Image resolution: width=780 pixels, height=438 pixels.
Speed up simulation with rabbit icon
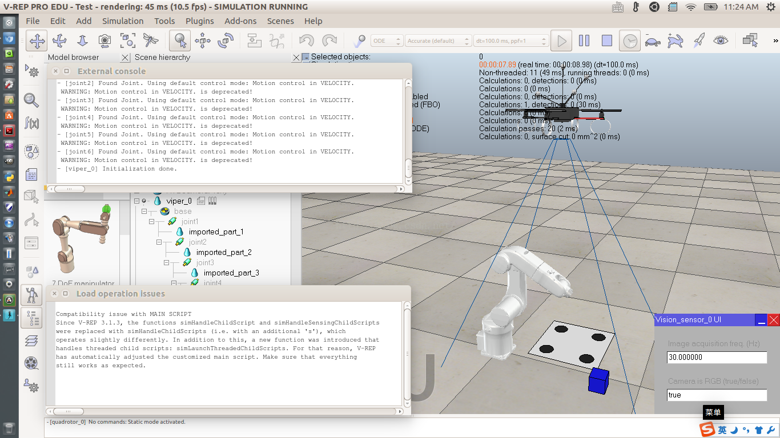click(x=676, y=40)
